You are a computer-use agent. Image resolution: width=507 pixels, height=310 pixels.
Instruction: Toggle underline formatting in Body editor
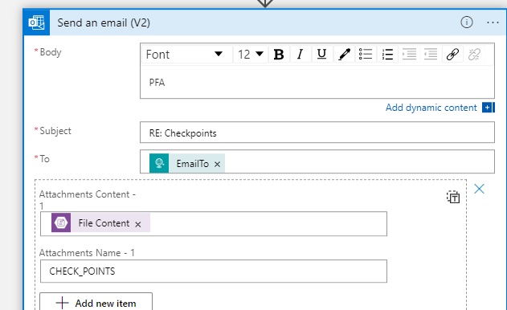(x=321, y=54)
